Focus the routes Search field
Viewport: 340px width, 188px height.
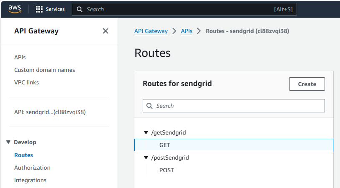[x=234, y=106]
